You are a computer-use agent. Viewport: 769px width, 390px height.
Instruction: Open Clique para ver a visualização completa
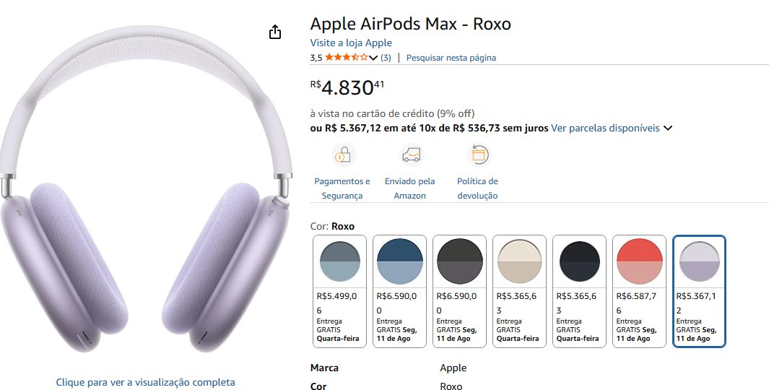pyautogui.click(x=145, y=381)
